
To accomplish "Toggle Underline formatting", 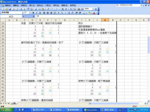I will click(x=40, y=13).
